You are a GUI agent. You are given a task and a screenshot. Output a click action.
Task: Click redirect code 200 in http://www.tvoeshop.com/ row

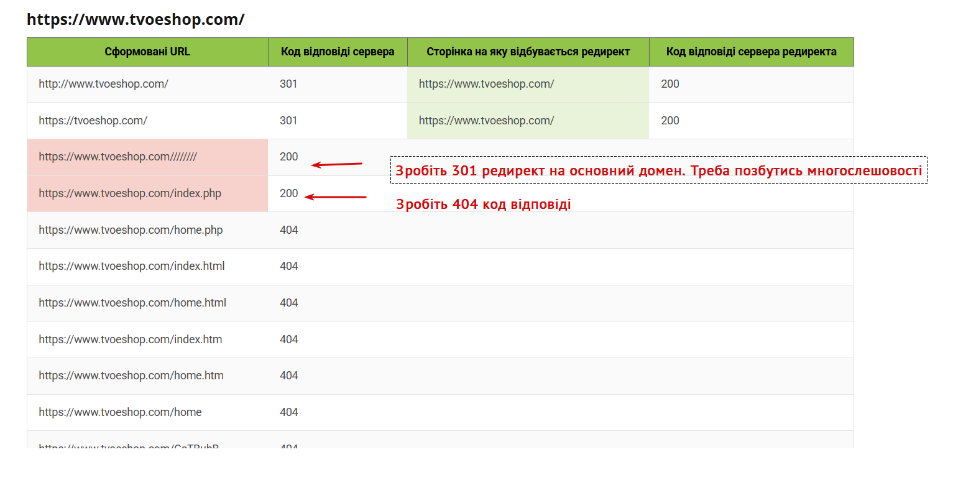pyautogui.click(x=670, y=84)
